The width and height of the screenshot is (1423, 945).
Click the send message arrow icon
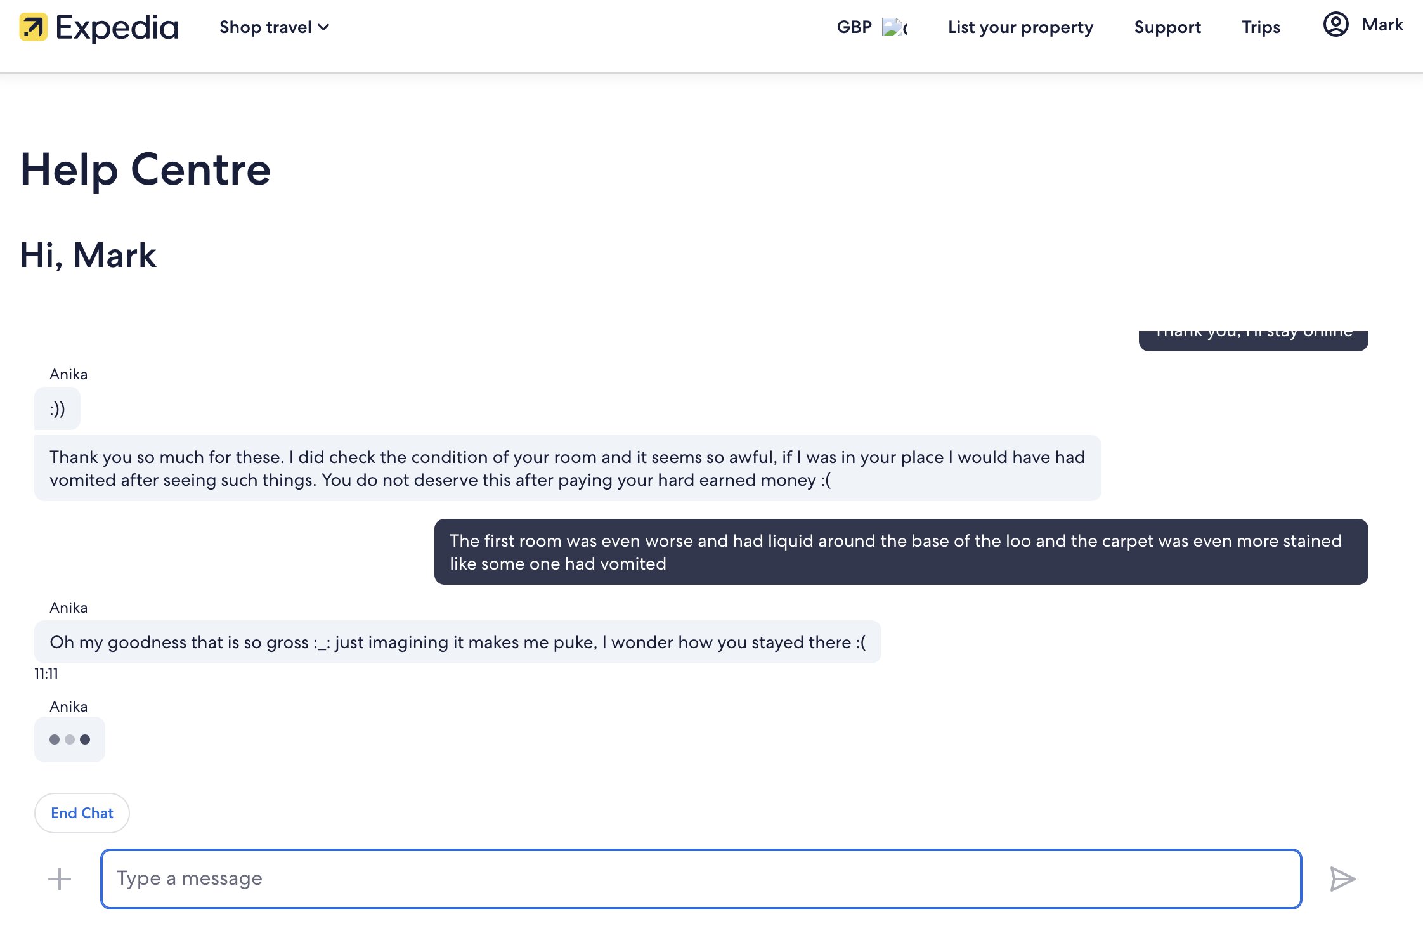(x=1342, y=879)
